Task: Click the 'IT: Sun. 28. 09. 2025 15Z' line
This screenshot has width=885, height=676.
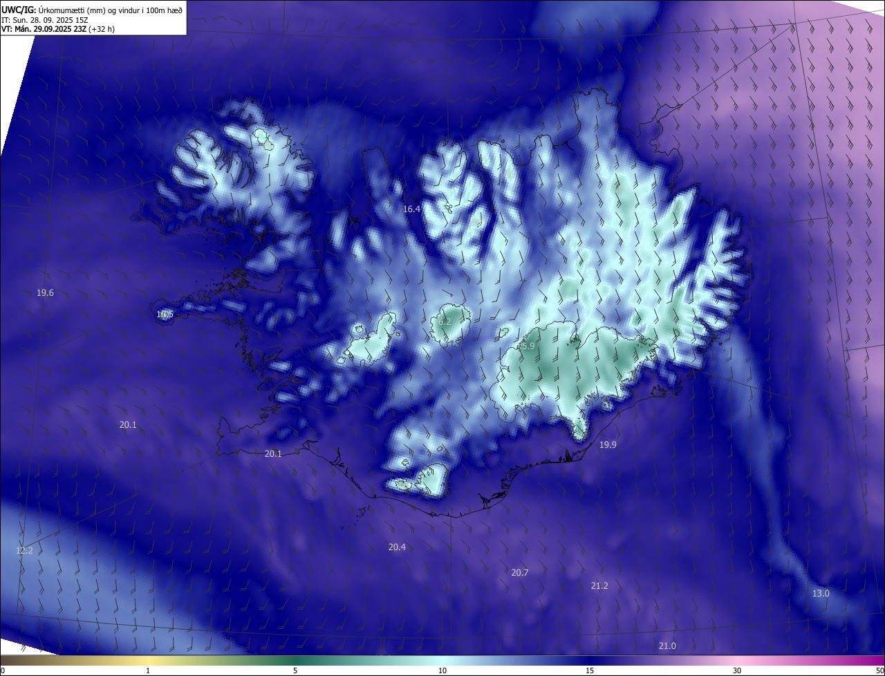Action: coord(44,20)
